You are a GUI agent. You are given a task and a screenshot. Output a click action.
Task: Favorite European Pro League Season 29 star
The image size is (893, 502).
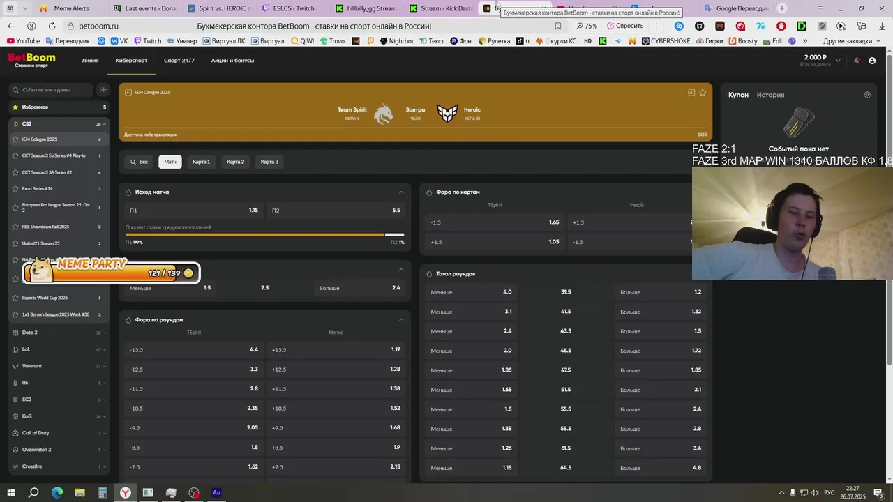coord(15,208)
